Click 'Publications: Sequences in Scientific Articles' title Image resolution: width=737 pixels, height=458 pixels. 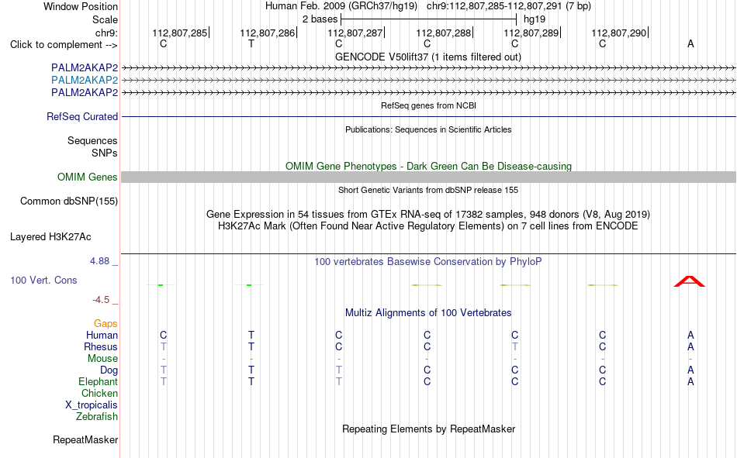tap(428, 129)
